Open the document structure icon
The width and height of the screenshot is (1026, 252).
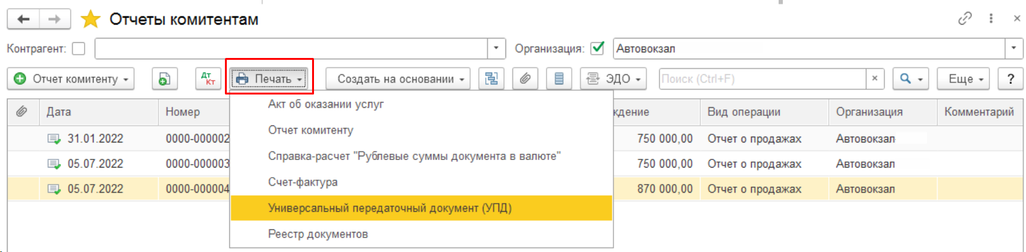(491, 79)
